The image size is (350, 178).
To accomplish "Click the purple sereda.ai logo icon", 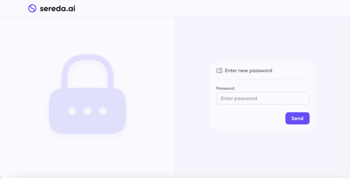I will click(32, 9).
